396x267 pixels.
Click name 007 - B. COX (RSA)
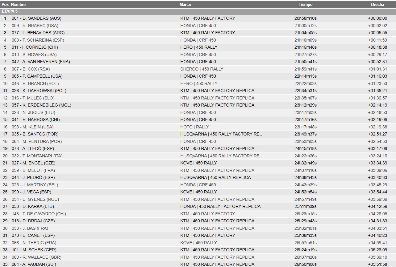31,69
